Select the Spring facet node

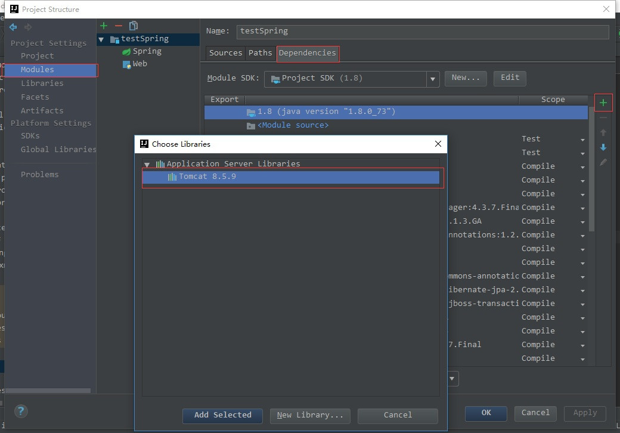[142, 52]
